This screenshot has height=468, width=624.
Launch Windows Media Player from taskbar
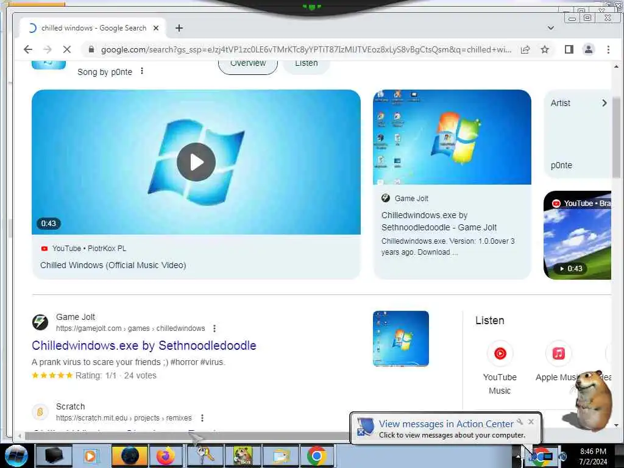coord(90,456)
